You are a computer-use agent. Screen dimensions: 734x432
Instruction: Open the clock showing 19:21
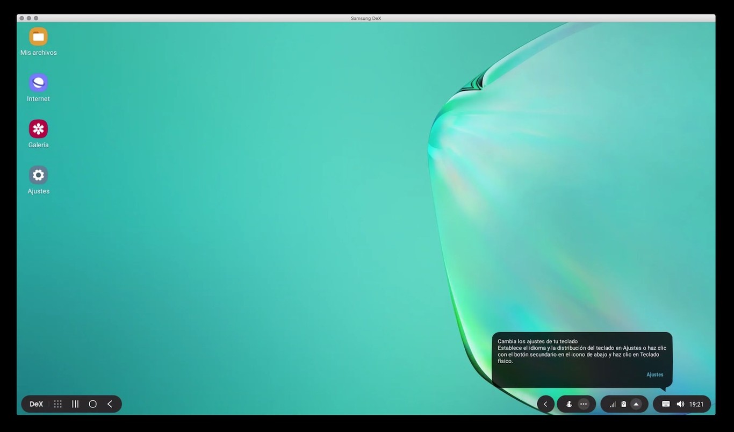695,404
